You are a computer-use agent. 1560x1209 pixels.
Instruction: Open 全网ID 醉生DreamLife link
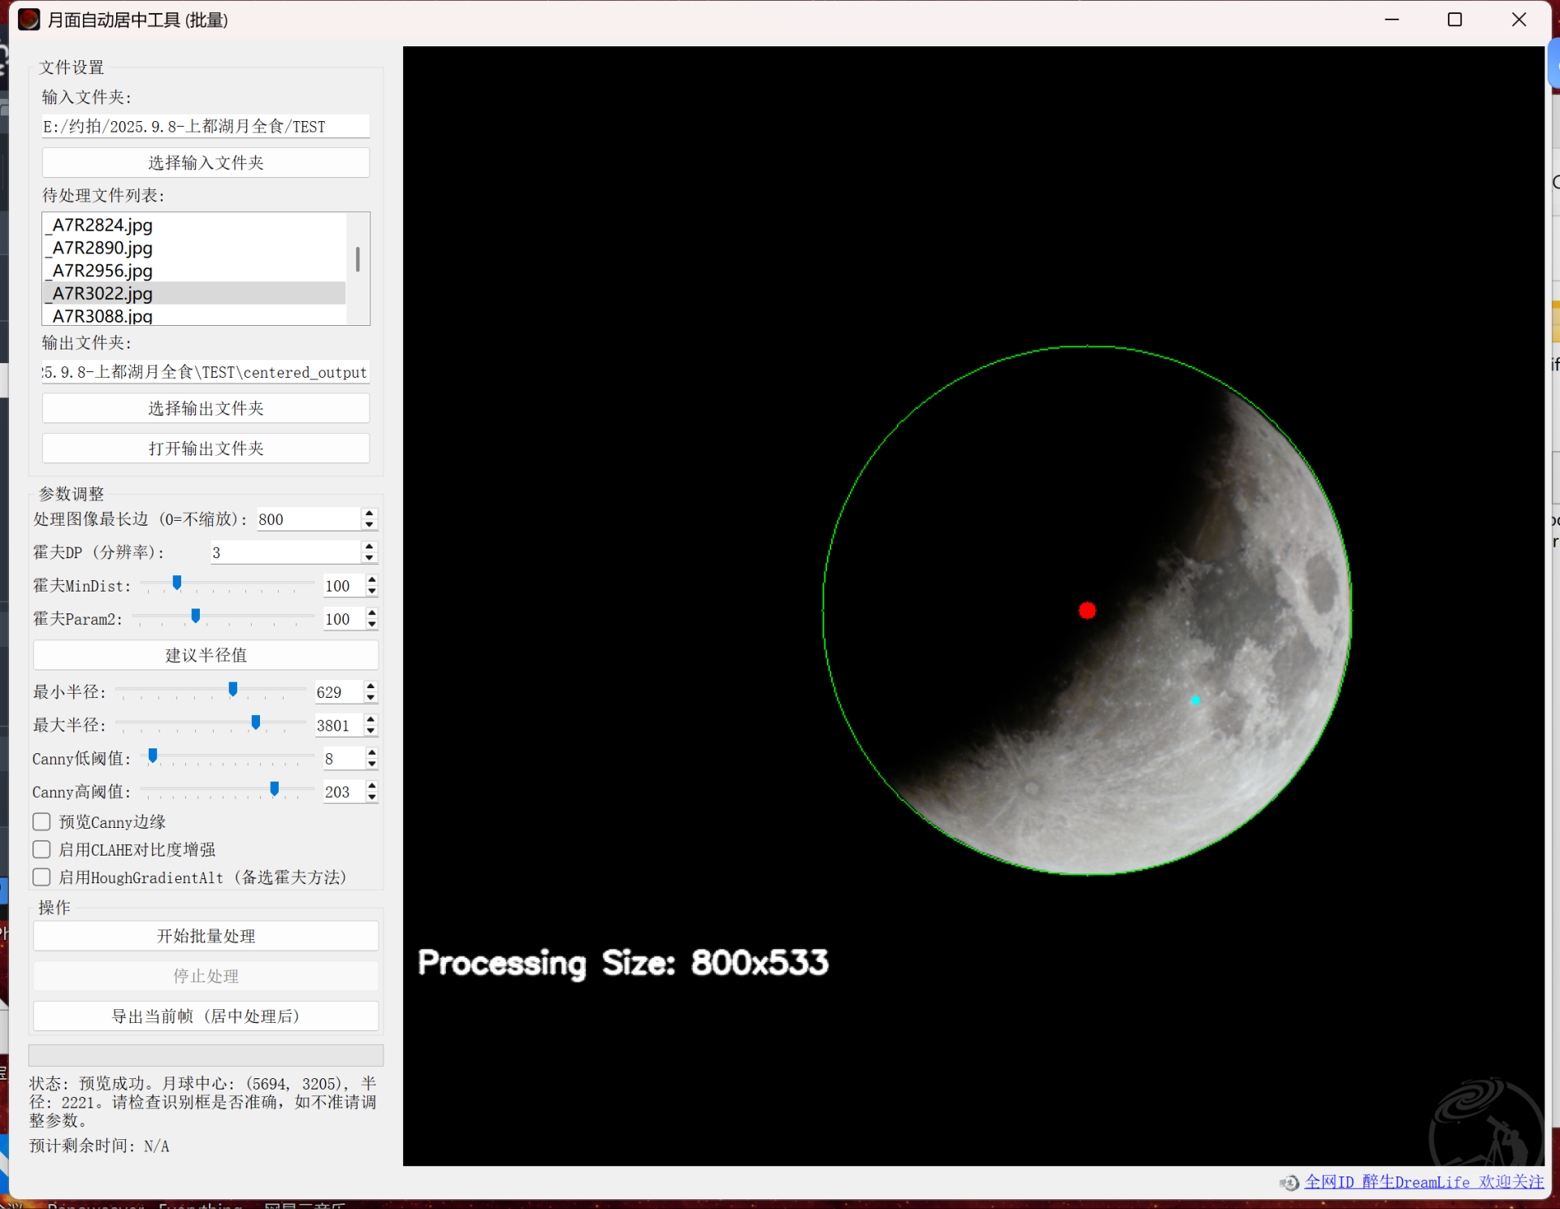point(1423,1182)
